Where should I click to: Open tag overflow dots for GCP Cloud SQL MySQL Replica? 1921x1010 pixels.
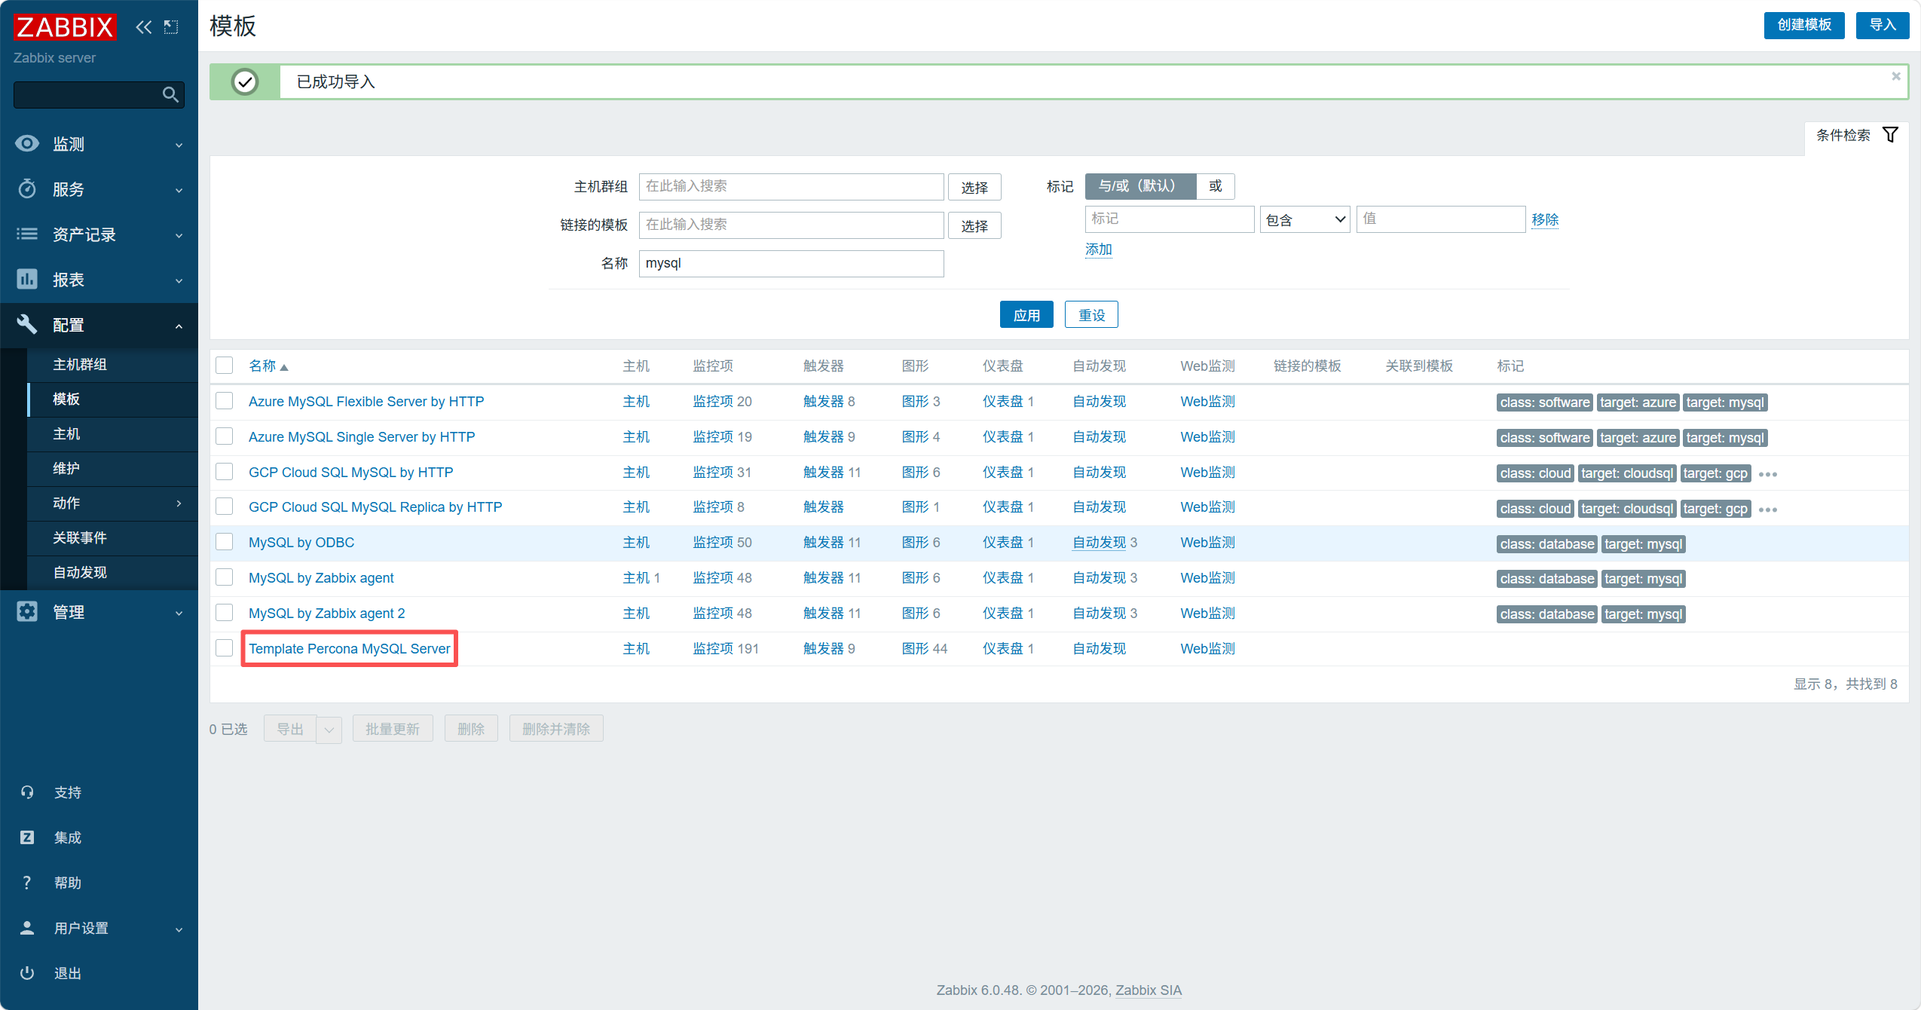pos(1768,510)
